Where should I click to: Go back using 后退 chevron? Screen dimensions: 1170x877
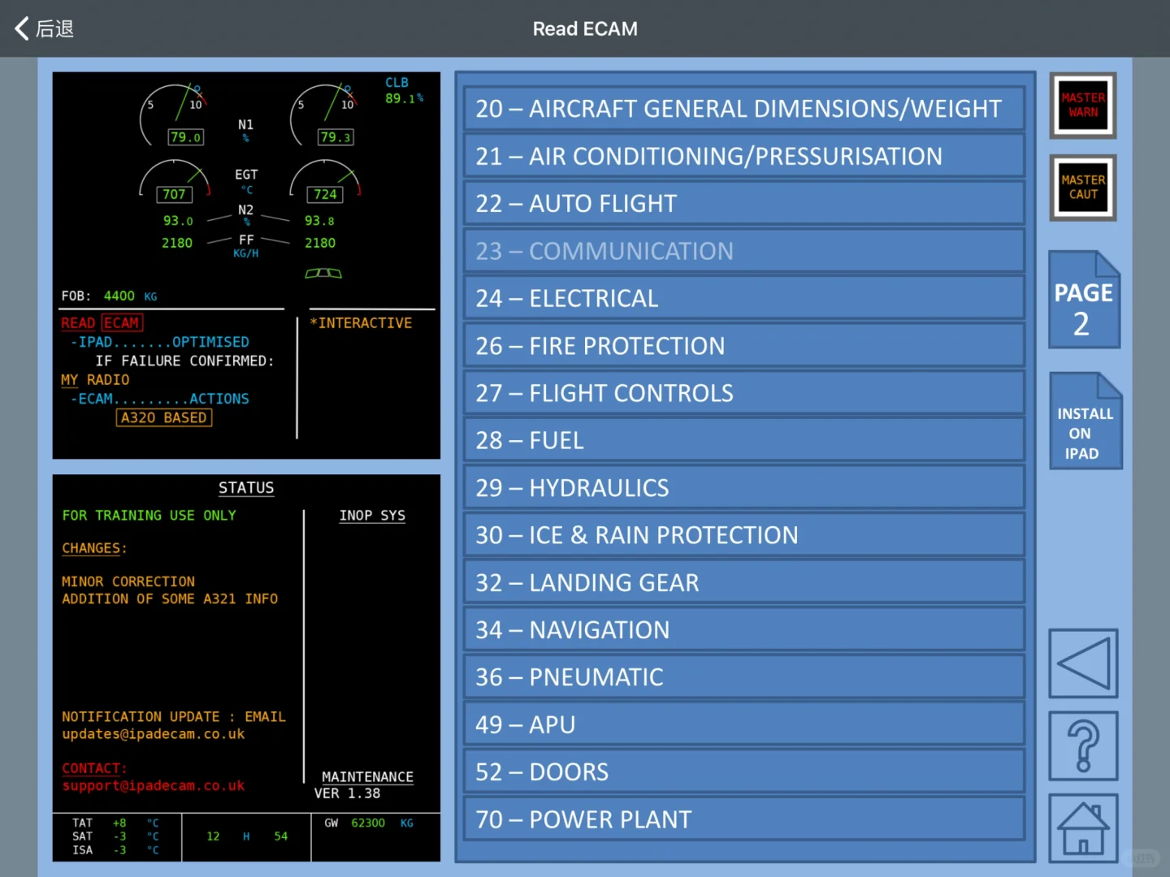(45, 28)
